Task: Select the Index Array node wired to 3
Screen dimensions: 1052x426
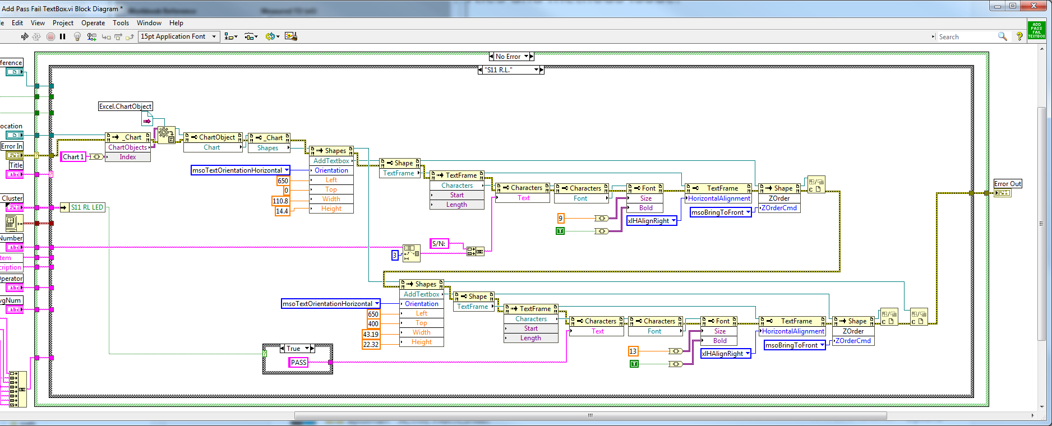Action: pos(412,253)
